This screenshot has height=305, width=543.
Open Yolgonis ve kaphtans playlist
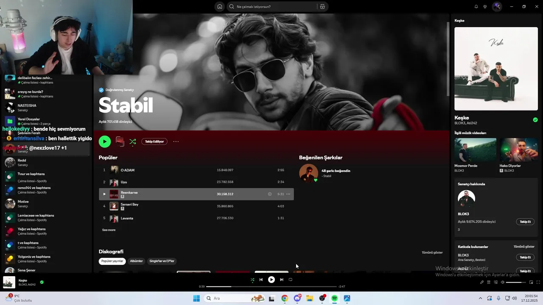(47, 259)
